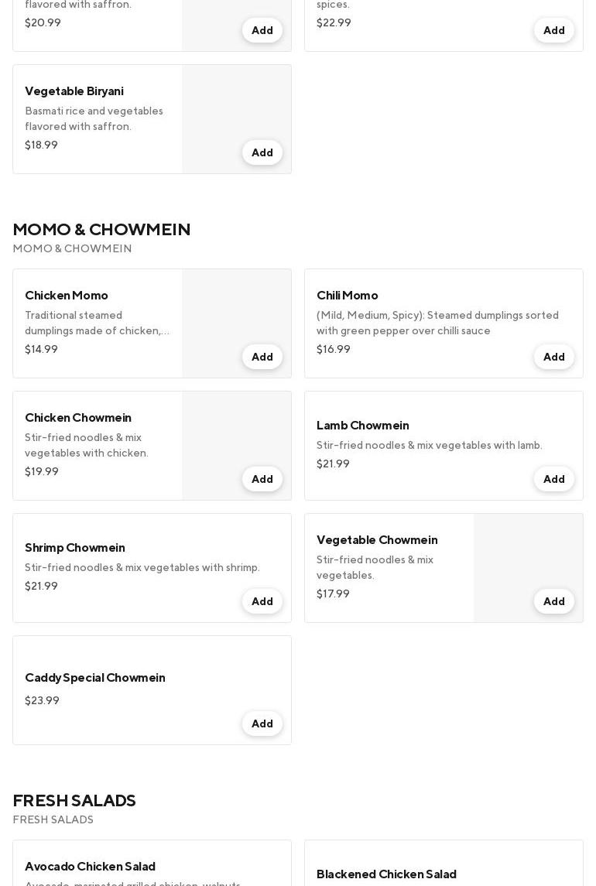596x886 pixels.
Task: Click Add on the $20.99 item
Action: 262,30
